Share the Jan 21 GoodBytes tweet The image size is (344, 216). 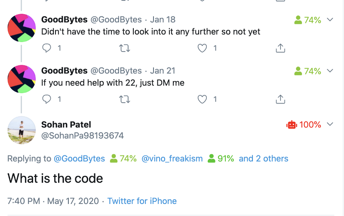[280, 99]
